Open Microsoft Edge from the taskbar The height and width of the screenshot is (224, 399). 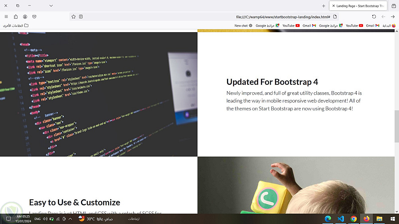328,219
